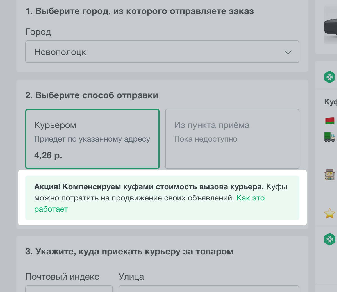
Task: Click into the Улица address field
Action: pos(209,289)
